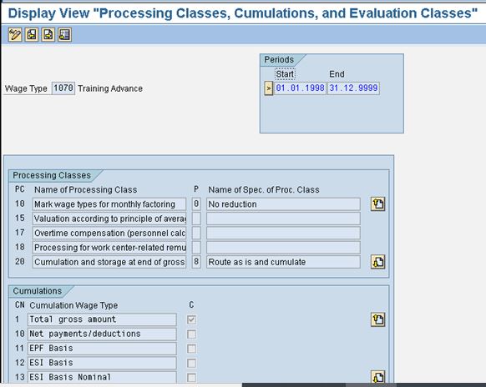Select the No reduction description field
The width and height of the screenshot is (486, 387).
(x=283, y=204)
